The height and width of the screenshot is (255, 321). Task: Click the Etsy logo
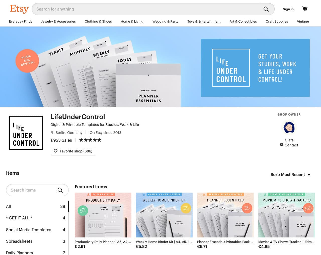pos(19,9)
